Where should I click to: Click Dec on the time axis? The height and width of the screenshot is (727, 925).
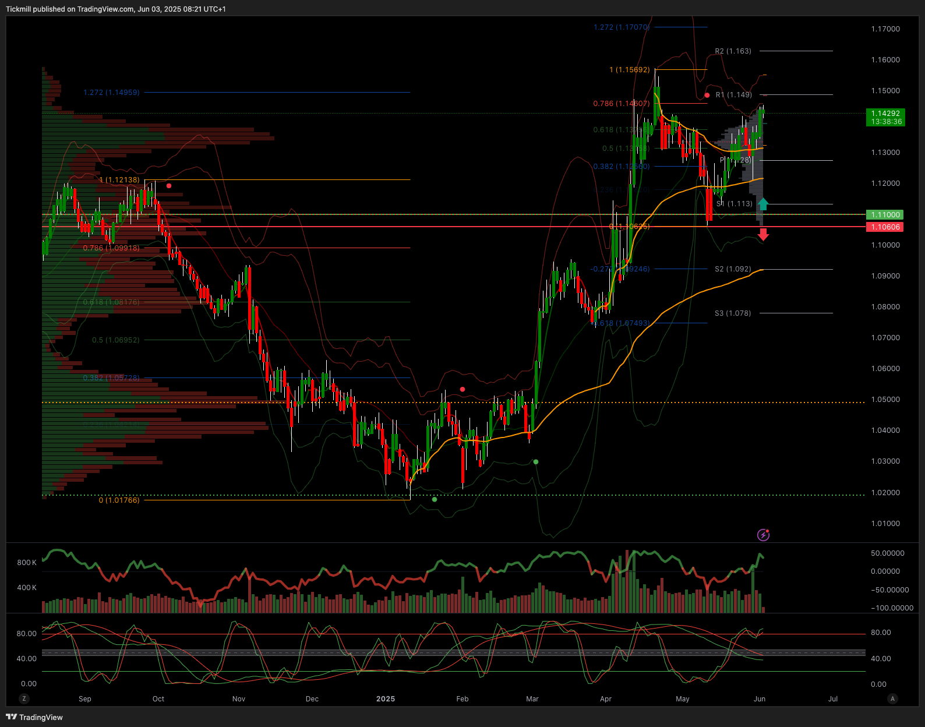click(x=312, y=698)
